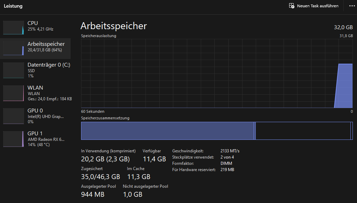The width and height of the screenshot is (357, 203).
Task: Click the used portion of Speicherzusammensetzung bar
Action: click(x=167, y=131)
